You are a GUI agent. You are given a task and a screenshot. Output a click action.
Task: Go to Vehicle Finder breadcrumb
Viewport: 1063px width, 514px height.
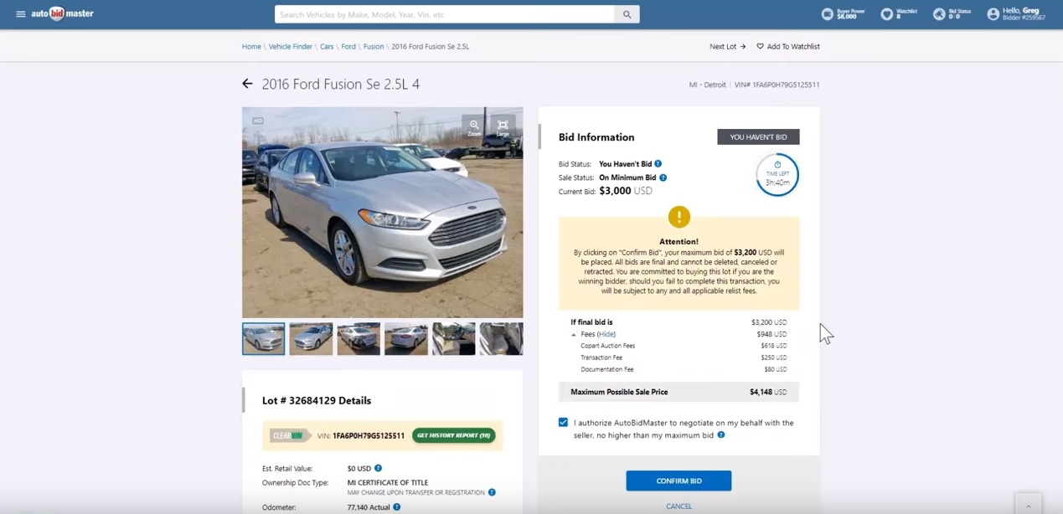click(290, 47)
